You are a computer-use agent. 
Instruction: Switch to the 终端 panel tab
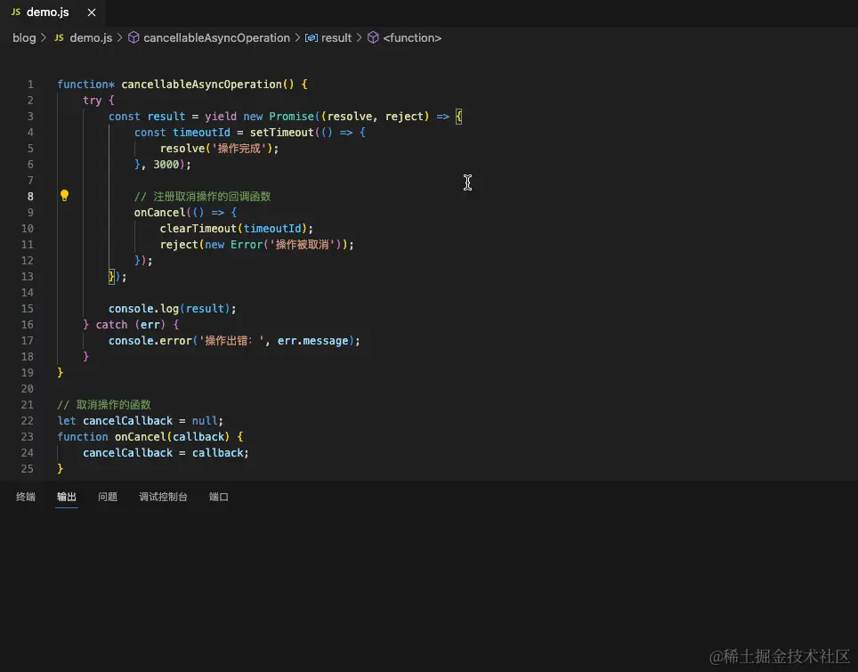[x=26, y=497]
